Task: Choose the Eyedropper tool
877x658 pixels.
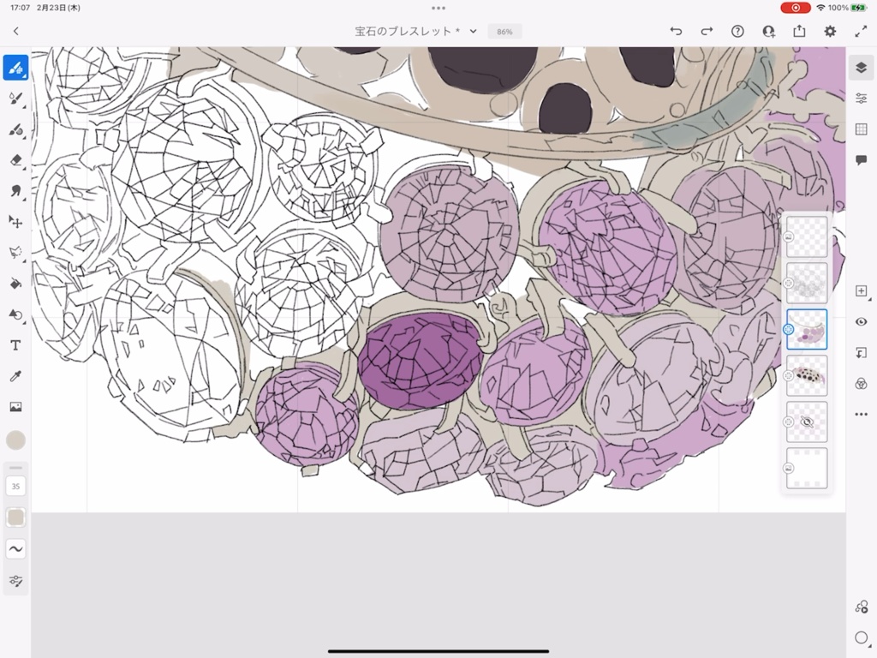Action: (15, 376)
